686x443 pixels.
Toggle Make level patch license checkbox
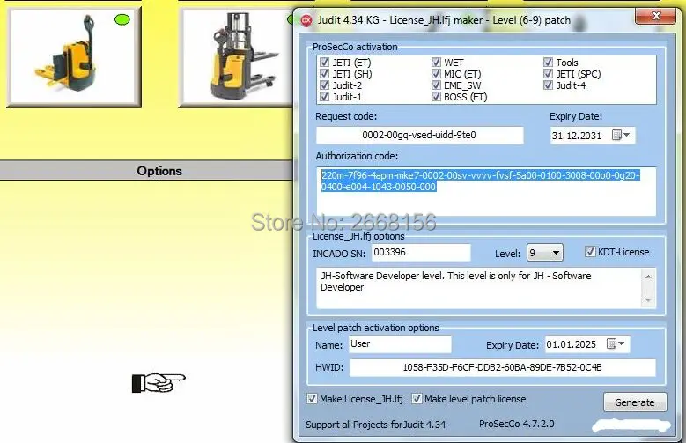point(417,399)
